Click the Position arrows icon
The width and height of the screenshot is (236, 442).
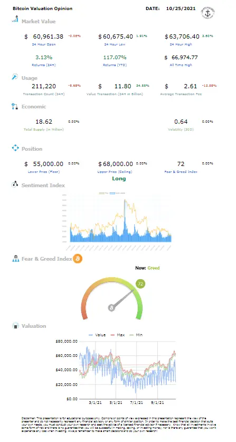[x=15, y=148]
